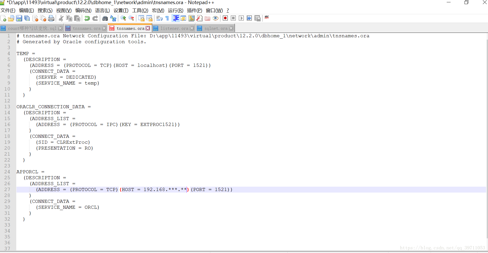Show the Function List panel icon
This screenshot has height=253, width=488.
pos(199,18)
